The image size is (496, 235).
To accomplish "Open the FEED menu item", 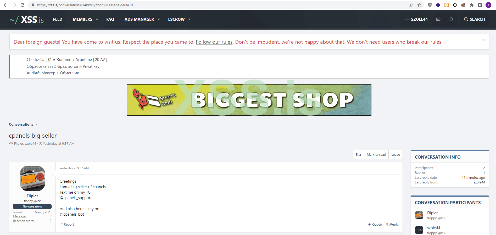I will [58, 19].
